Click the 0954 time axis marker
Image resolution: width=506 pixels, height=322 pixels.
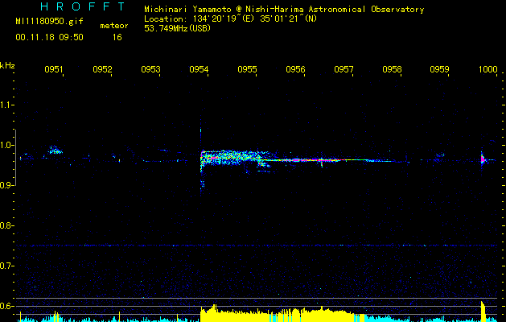pos(199,69)
